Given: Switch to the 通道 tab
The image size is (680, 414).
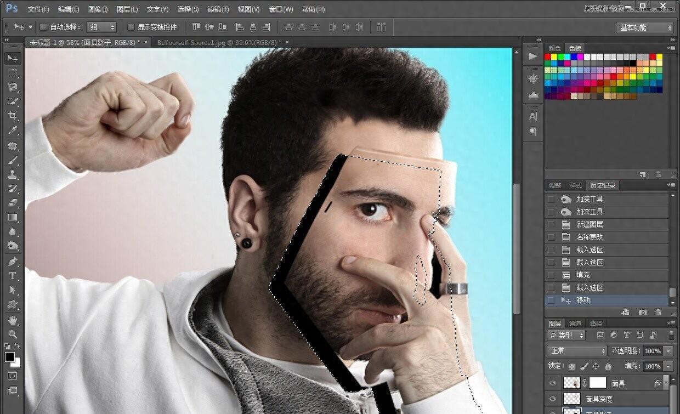Looking at the screenshot, I should [x=575, y=324].
